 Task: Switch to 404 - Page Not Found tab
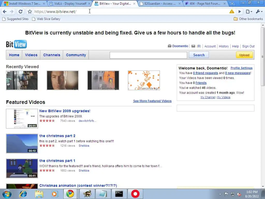pyautogui.click(x=205, y=4)
